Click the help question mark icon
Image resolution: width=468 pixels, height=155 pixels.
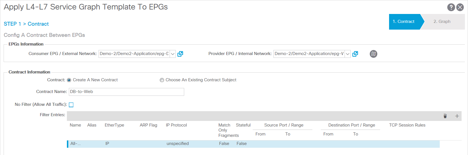click(x=451, y=7)
